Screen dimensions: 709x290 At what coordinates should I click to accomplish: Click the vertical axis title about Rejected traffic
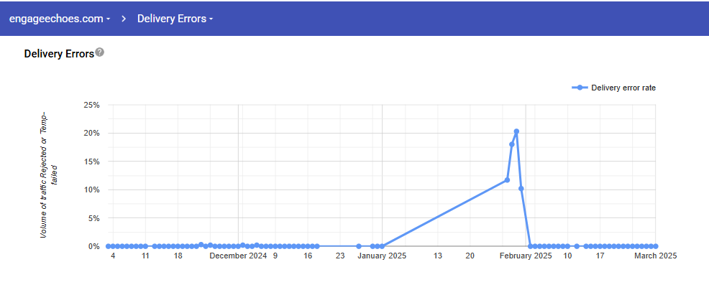click(x=49, y=176)
